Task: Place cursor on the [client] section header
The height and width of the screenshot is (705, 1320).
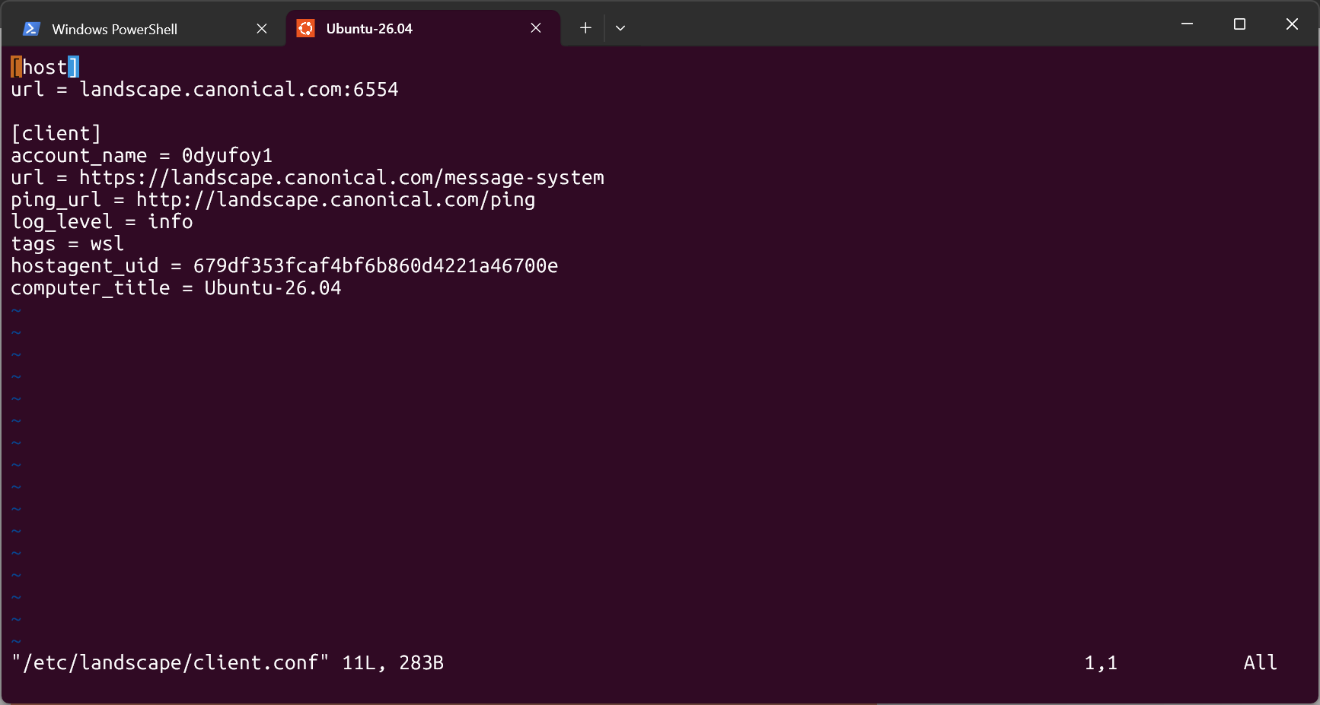Action: pos(56,133)
